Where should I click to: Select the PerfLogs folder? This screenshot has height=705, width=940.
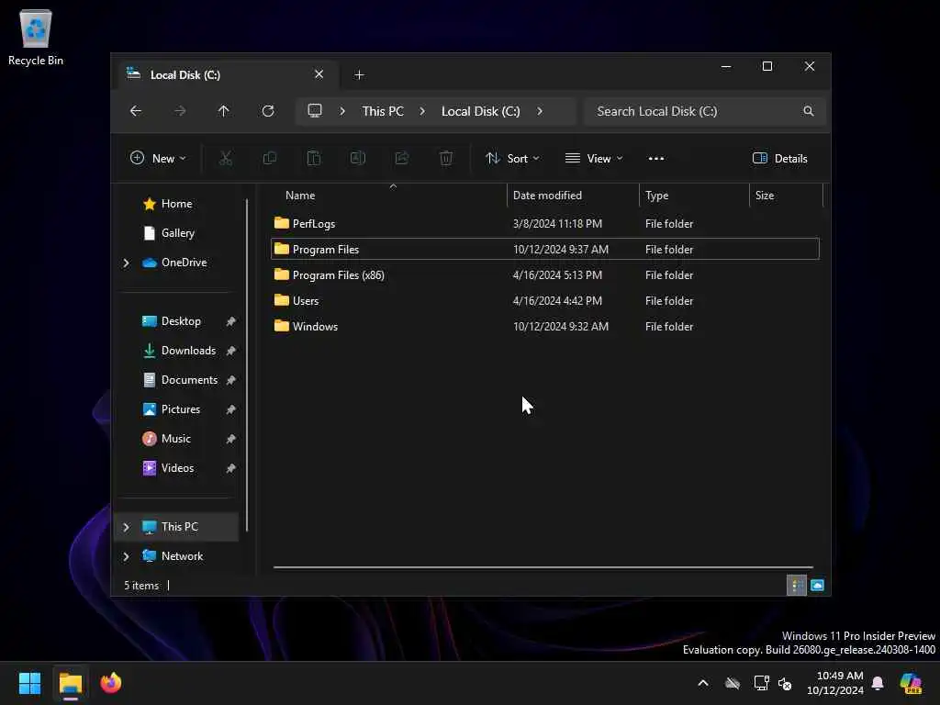(545, 224)
